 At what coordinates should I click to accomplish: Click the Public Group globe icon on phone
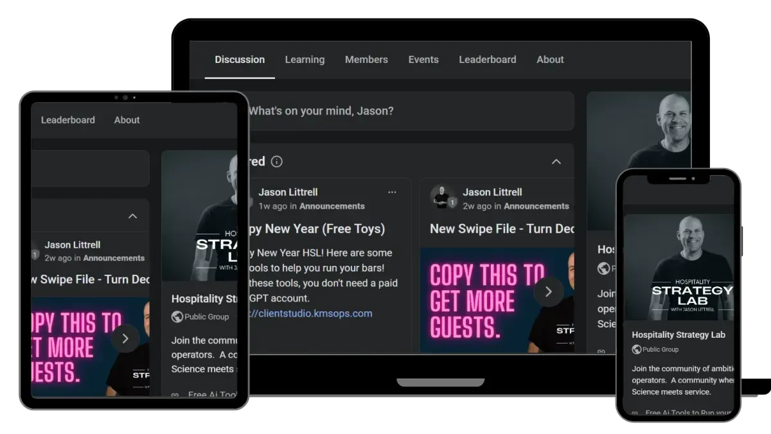point(637,349)
